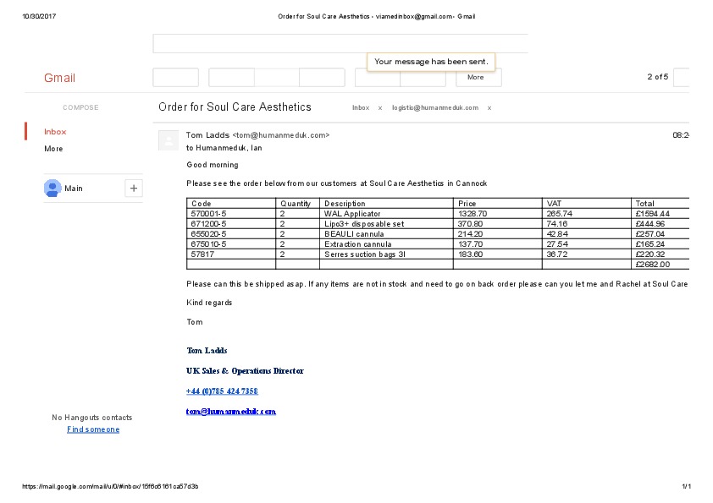
Task: Click tom@humanmeduk.com link in signature
Action: coord(231,412)
